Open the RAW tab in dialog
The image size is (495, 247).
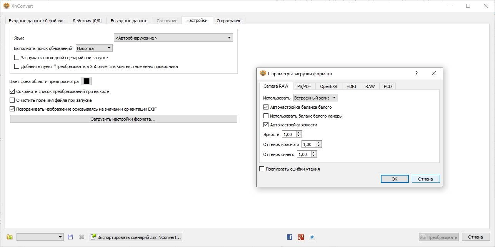[x=370, y=86]
